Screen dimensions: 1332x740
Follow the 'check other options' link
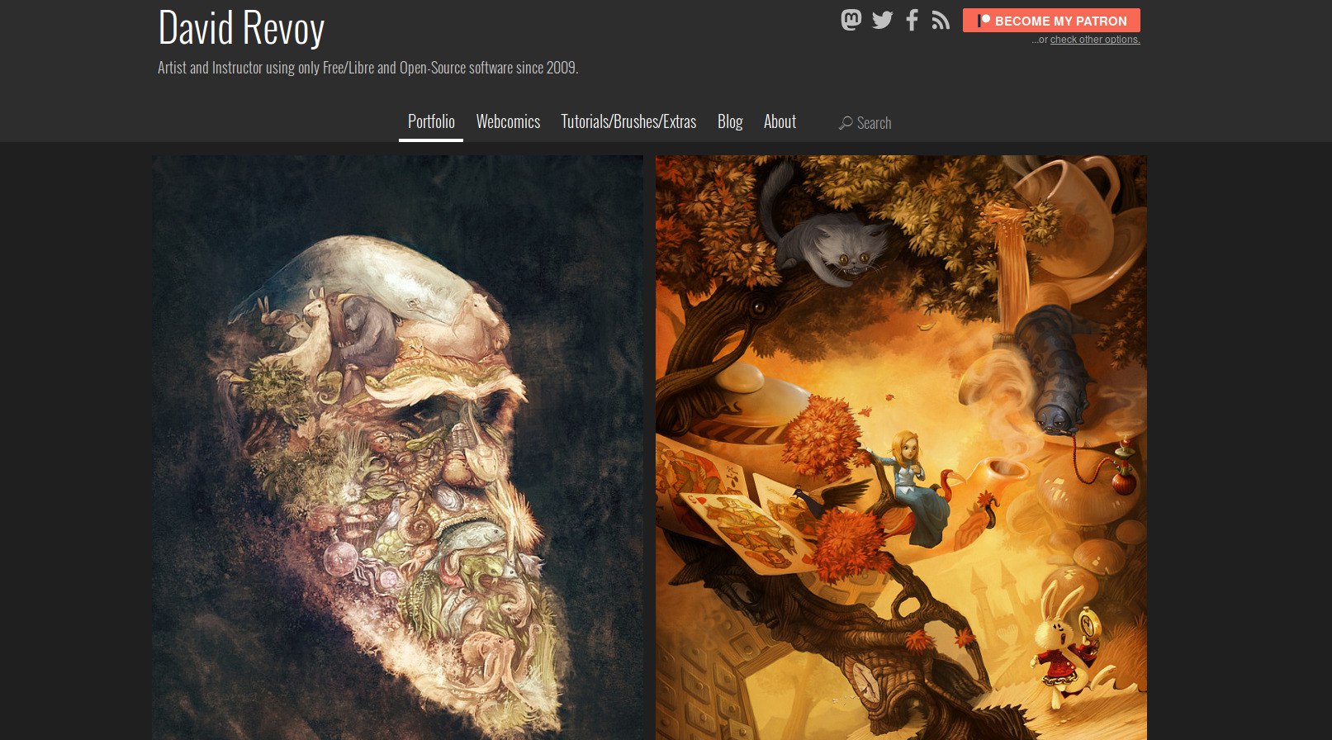coord(1095,40)
